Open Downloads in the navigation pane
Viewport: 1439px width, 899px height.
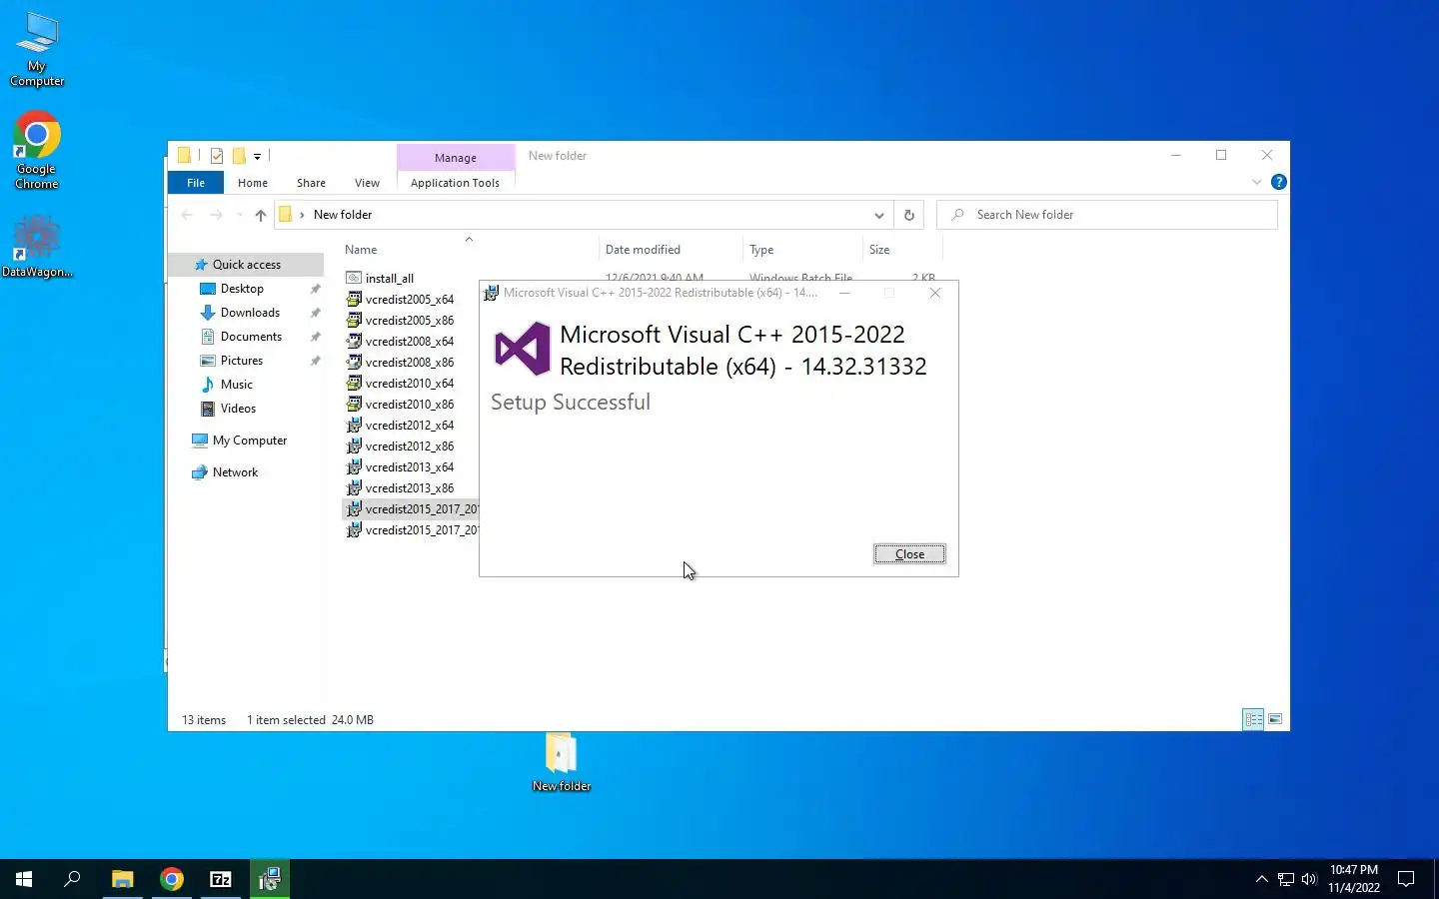pyautogui.click(x=250, y=313)
